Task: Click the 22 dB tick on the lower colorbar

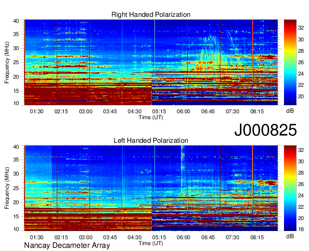Action: pos(301,207)
